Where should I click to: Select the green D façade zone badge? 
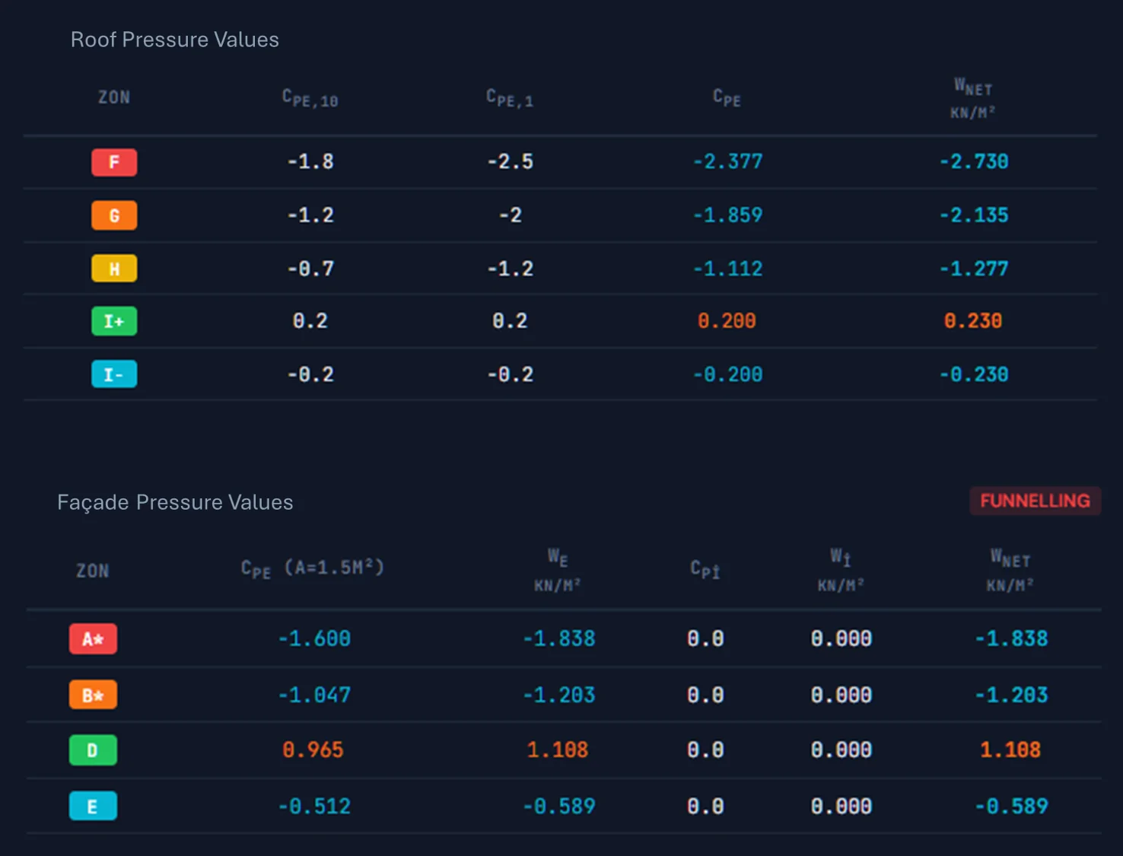coord(93,750)
